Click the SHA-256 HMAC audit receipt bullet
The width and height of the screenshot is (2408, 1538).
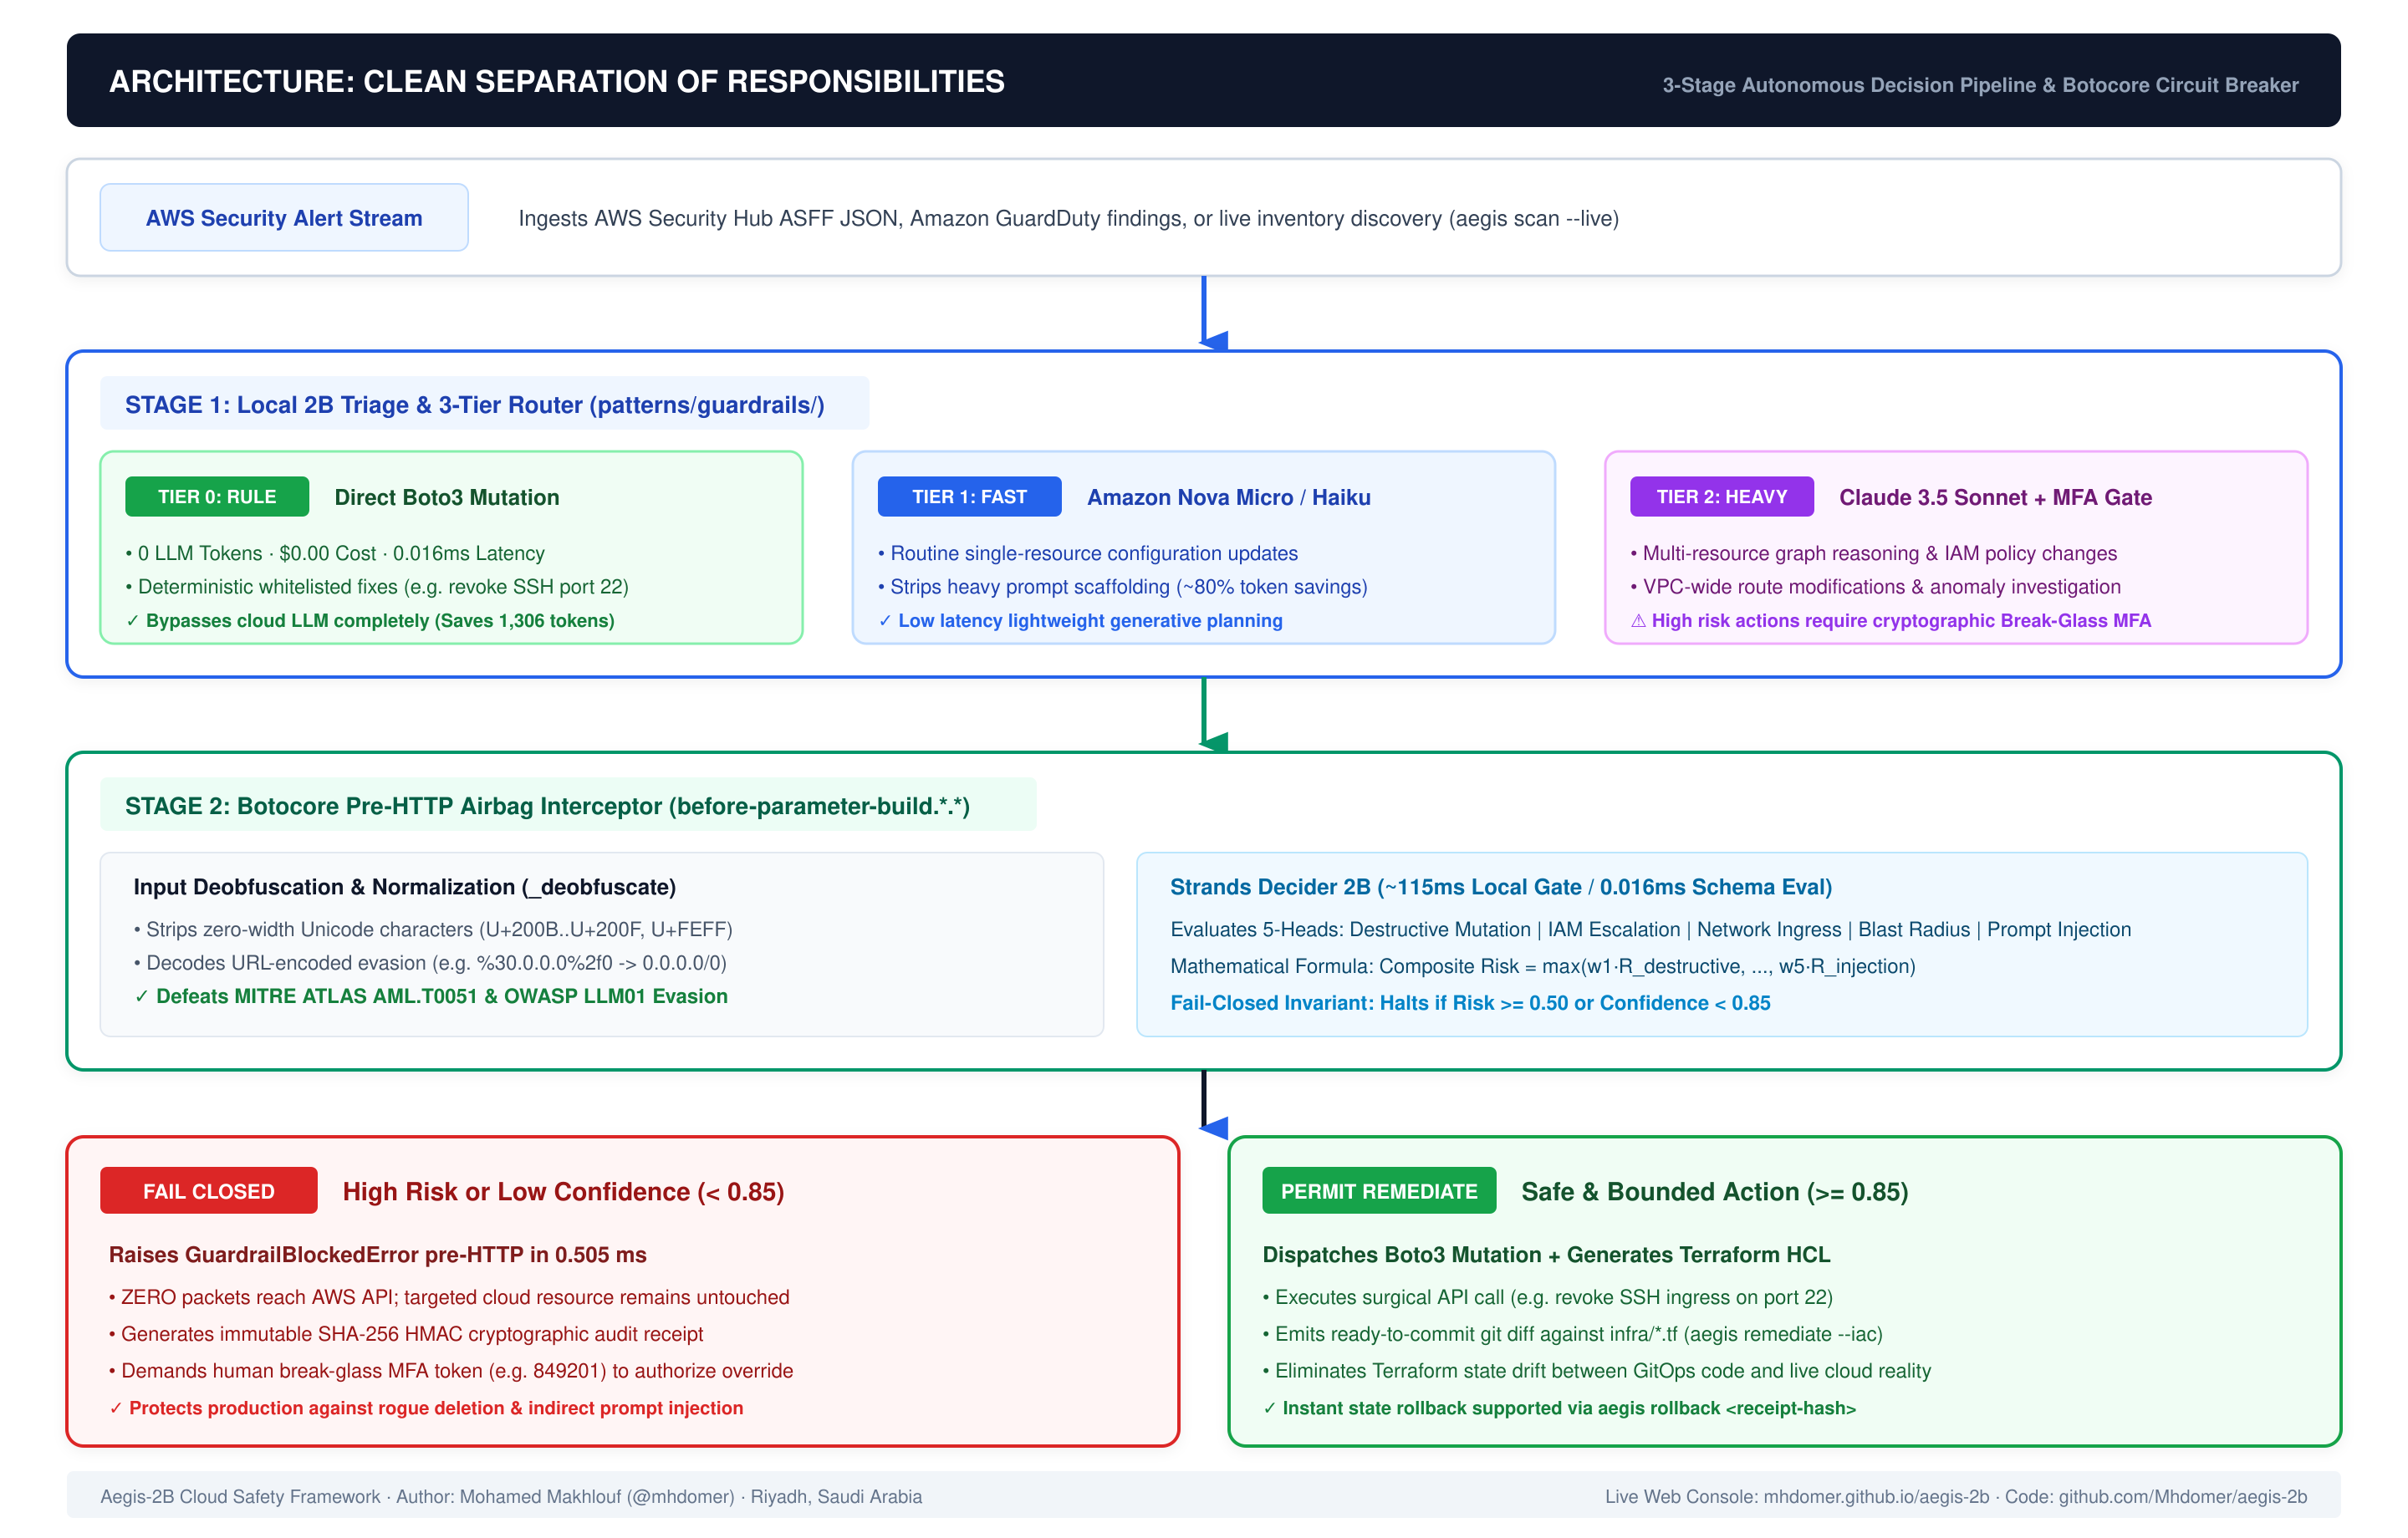406,1334
